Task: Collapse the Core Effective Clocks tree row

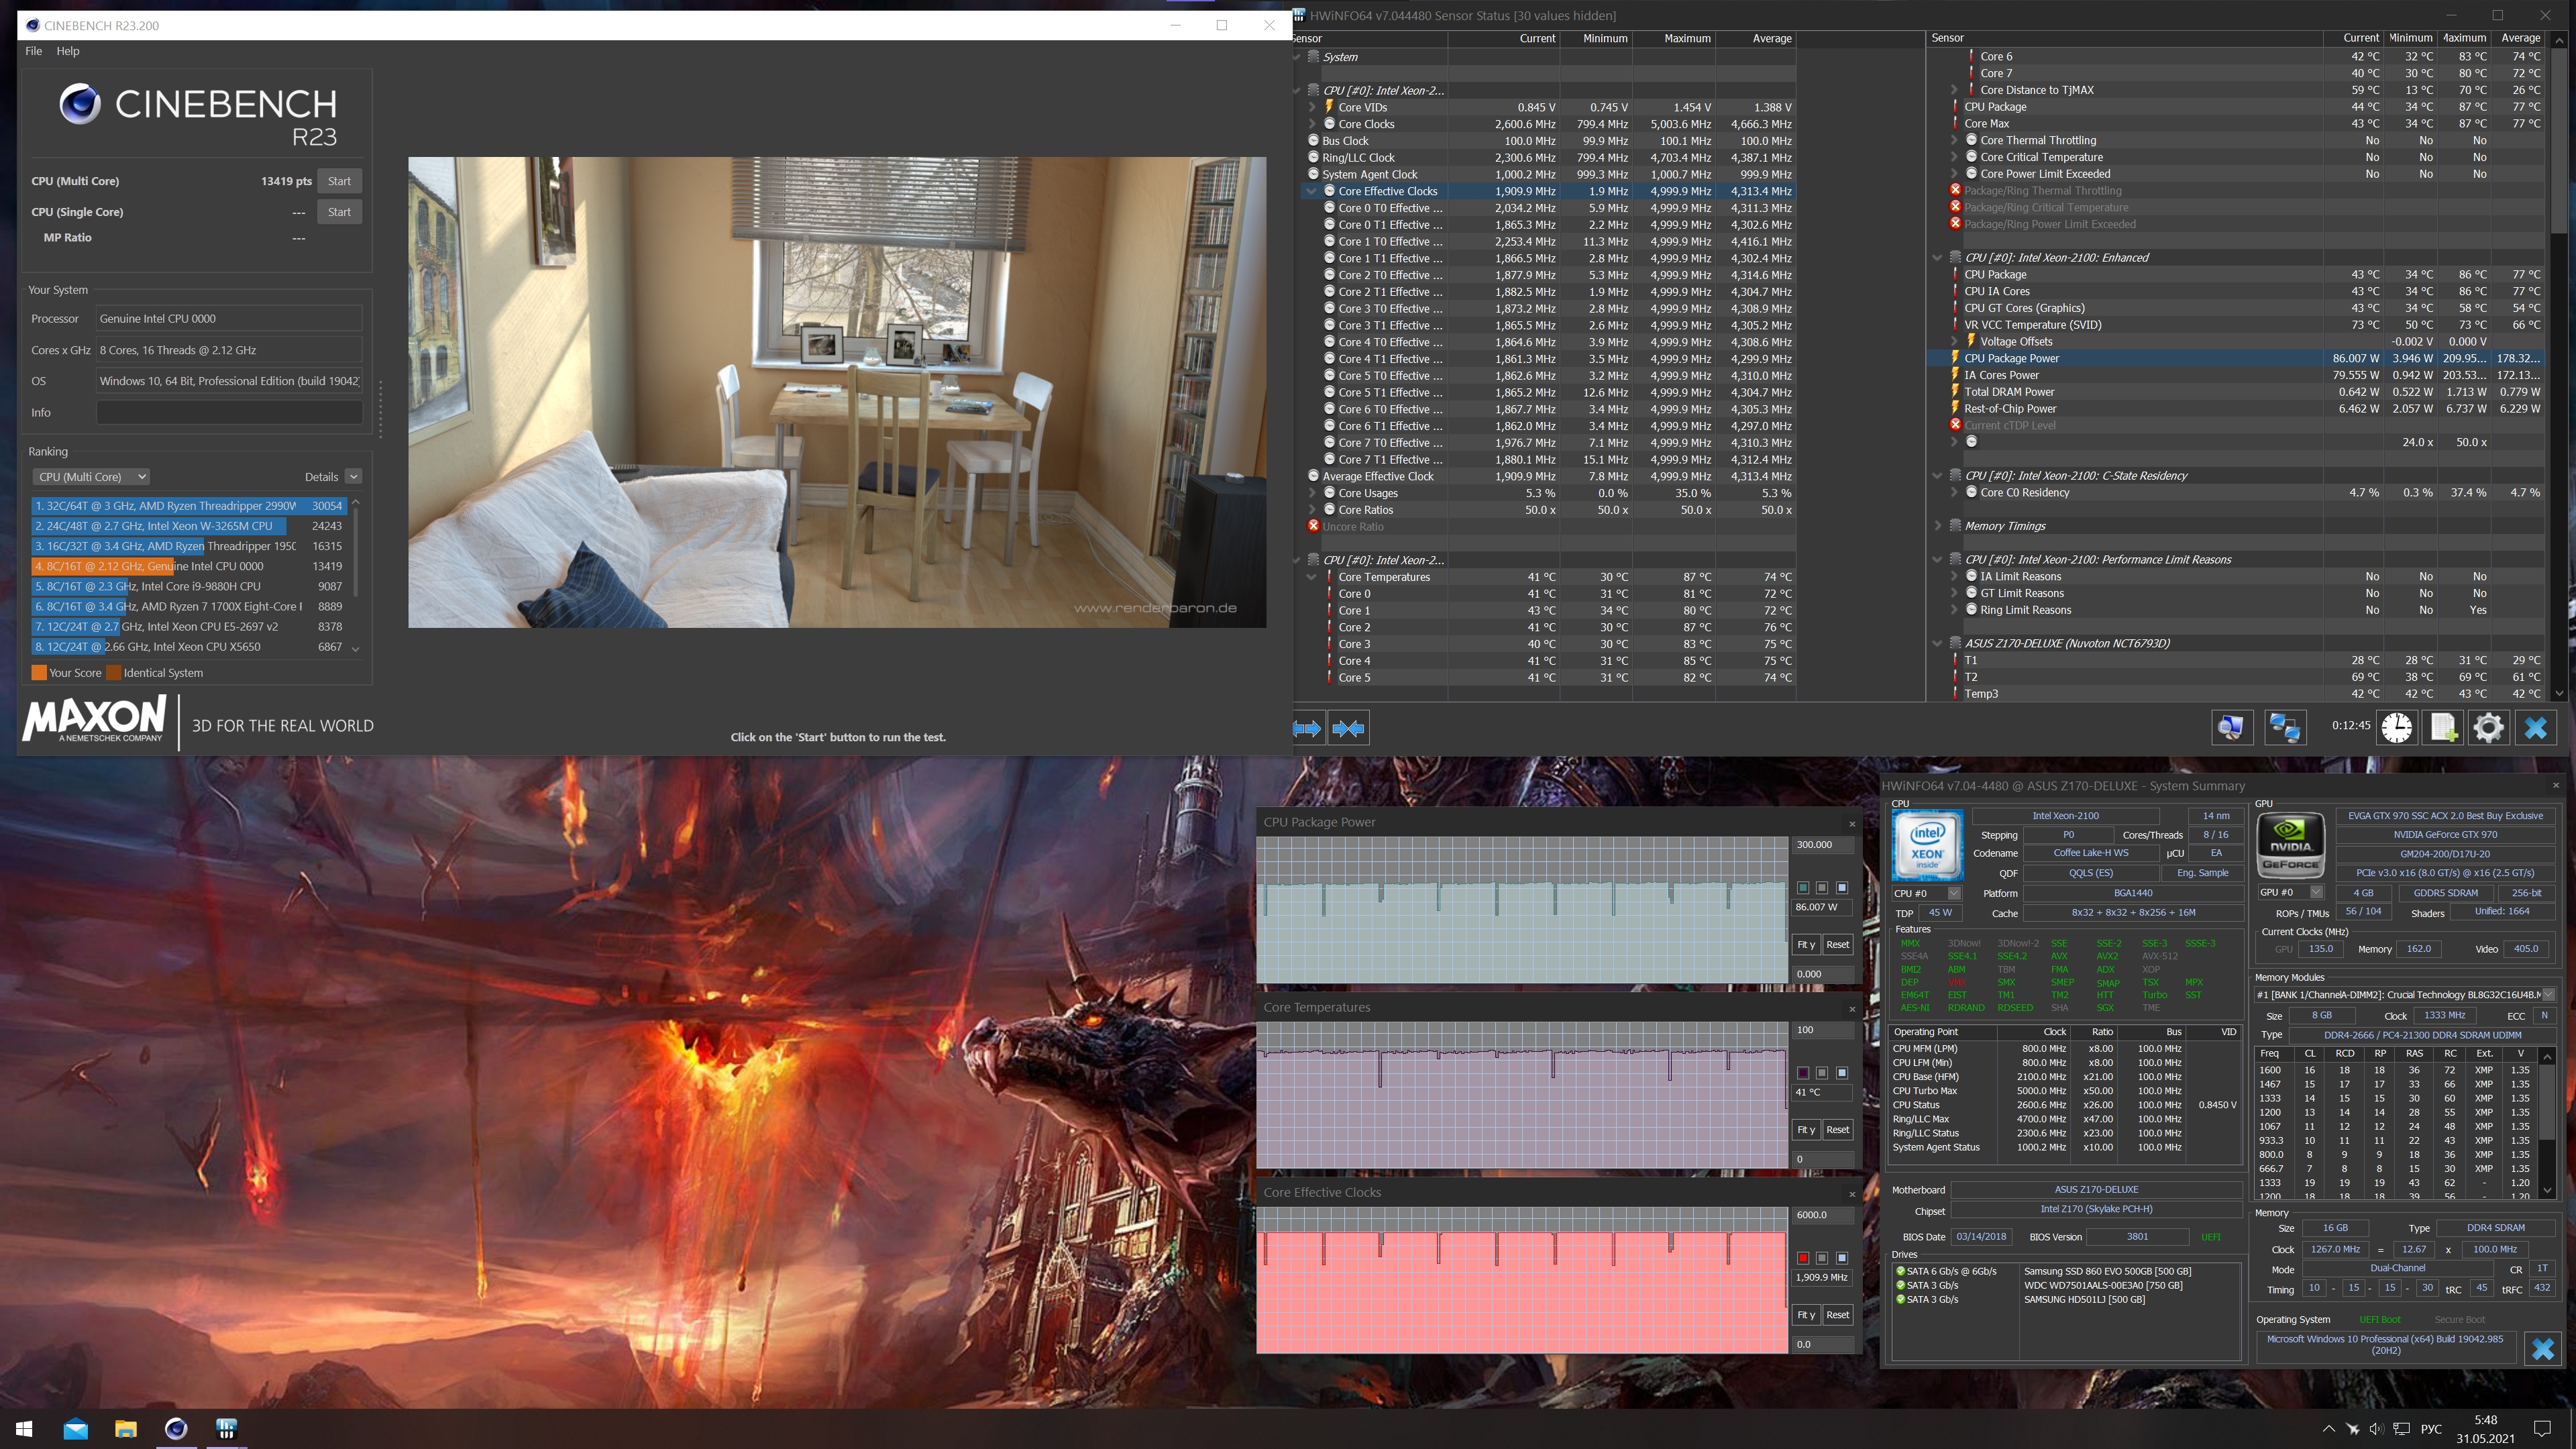Action: (1312, 191)
